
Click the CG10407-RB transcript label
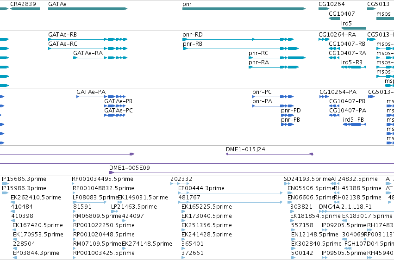coord(347,44)
